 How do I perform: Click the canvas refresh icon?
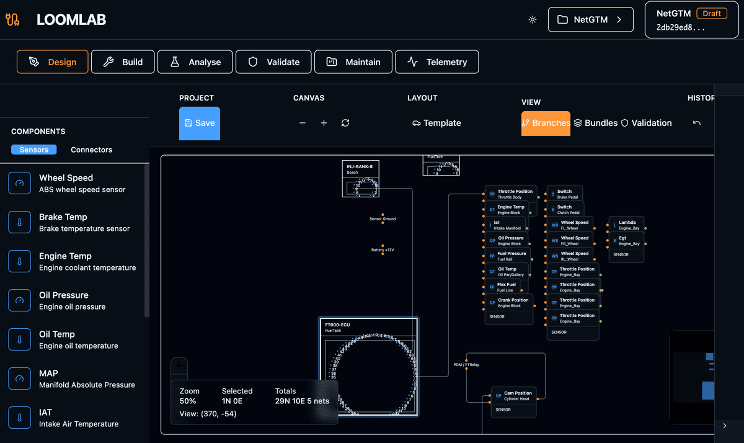pos(345,123)
